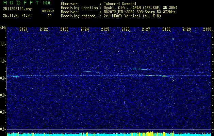Click the 0.7 kHz axis label
Screen dimensions: 214x136
[x=3, y=112]
